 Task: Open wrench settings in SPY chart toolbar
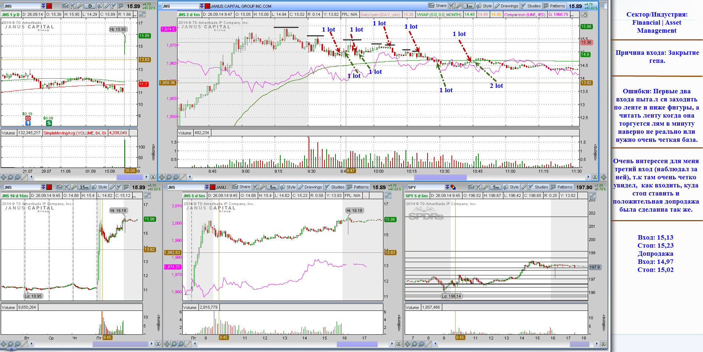coord(485,187)
